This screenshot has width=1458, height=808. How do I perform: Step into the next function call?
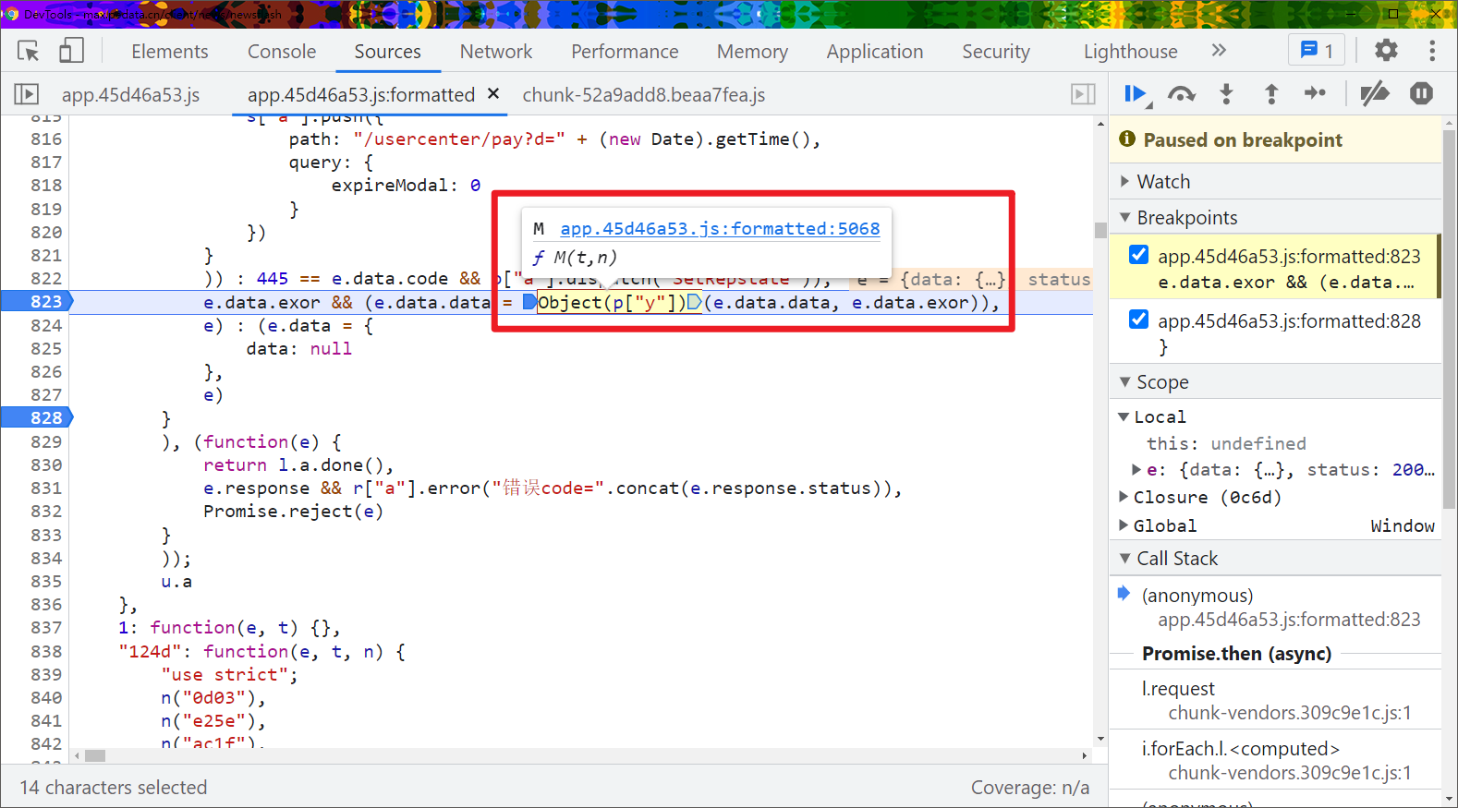[x=1226, y=93]
